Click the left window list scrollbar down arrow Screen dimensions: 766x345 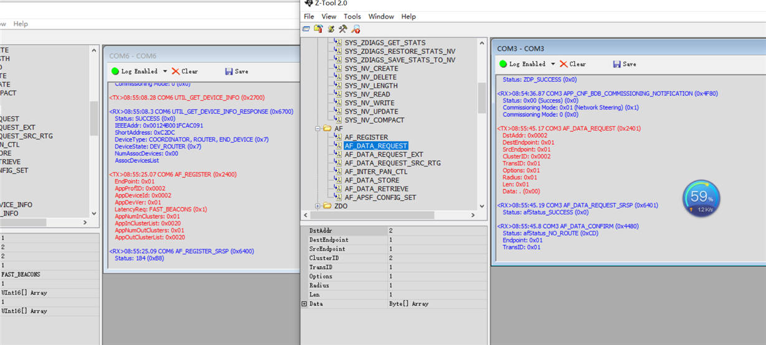(95, 213)
